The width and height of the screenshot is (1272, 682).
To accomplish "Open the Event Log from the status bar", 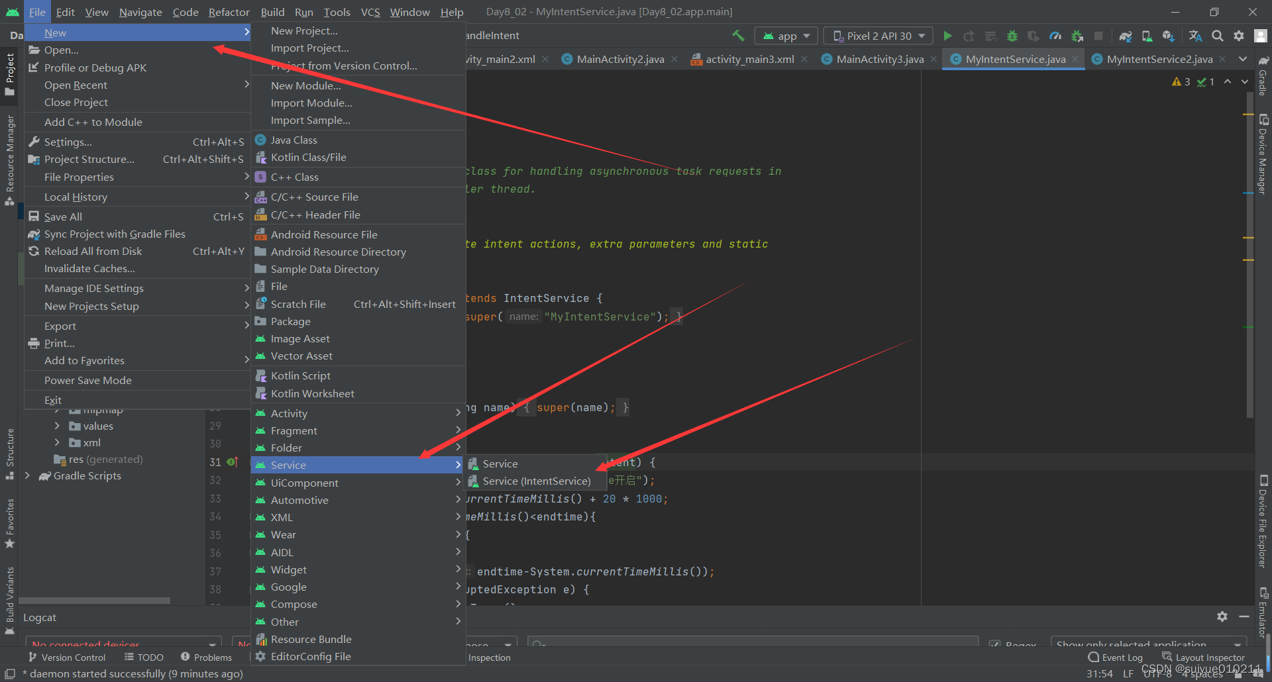I will point(1121,657).
